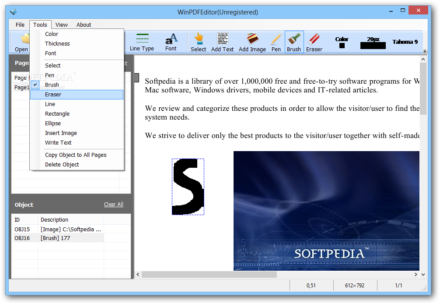Click the Add Image toolbar icon
The image size is (440, 304).
pyautogui.click(x=252, y=42)
